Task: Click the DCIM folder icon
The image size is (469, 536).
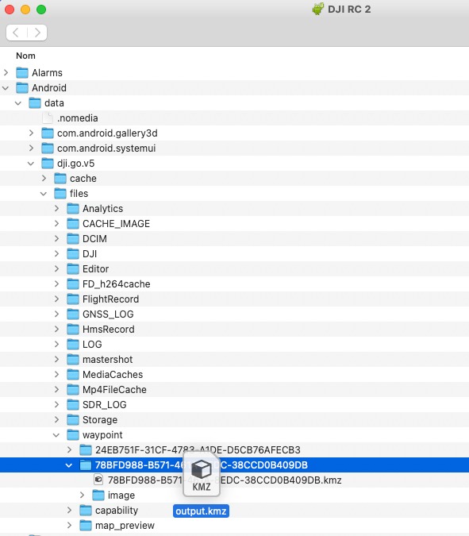Action: pos(73,238)
